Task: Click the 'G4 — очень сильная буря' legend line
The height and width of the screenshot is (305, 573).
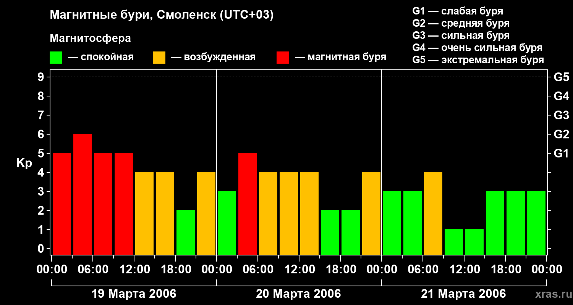Action: (x=477, y=48)
